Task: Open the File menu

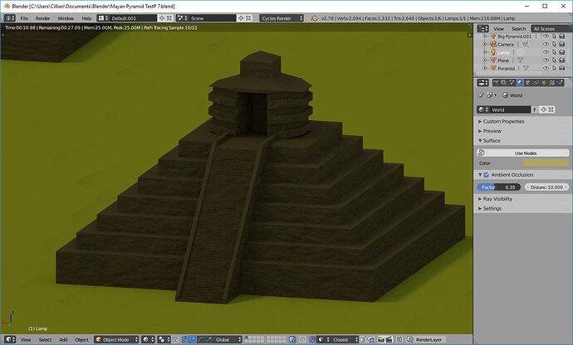Action: (x=24, y=18)
